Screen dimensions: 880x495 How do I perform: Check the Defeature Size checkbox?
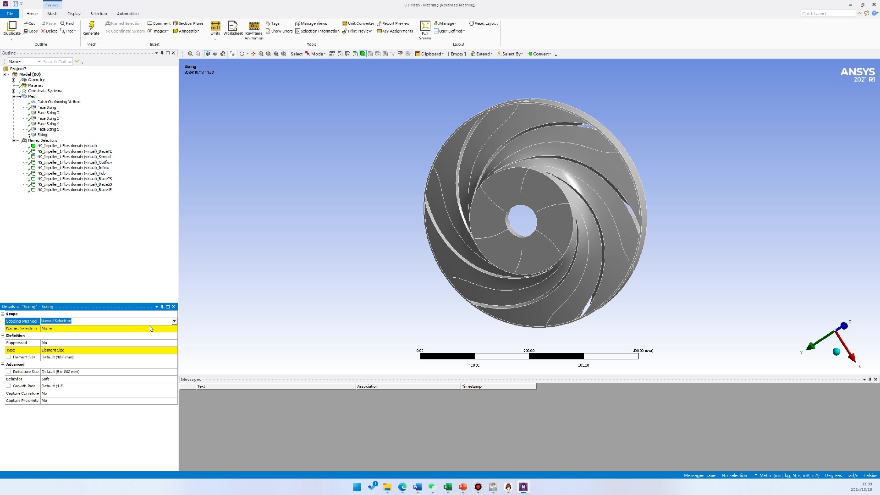pos(8,372)
